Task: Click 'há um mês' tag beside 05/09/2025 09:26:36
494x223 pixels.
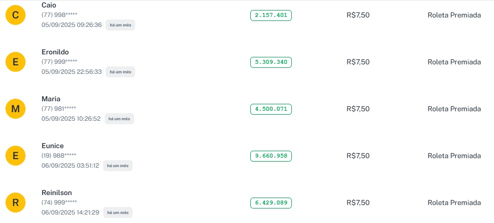Action: [x=120, y=25]
